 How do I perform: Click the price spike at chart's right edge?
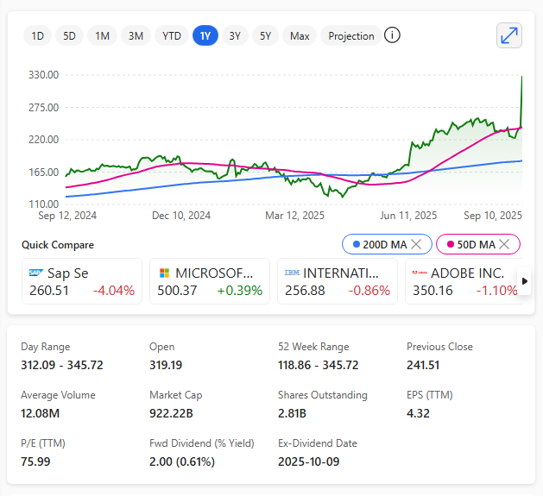[x=521, y=100]
